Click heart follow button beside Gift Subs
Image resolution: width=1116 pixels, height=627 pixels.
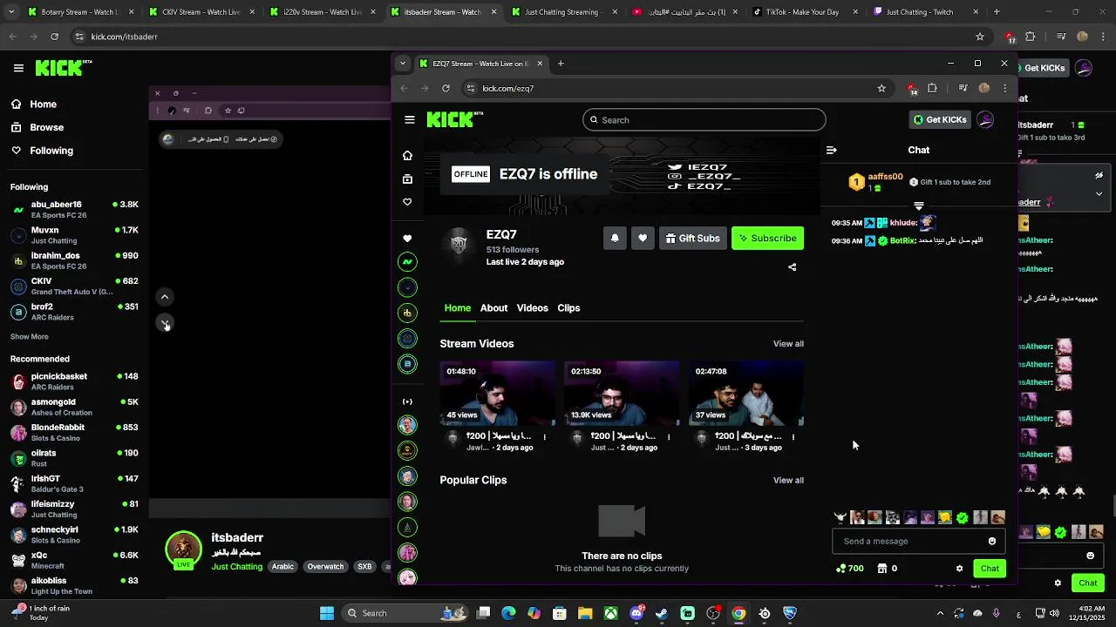tap(643, 239)
